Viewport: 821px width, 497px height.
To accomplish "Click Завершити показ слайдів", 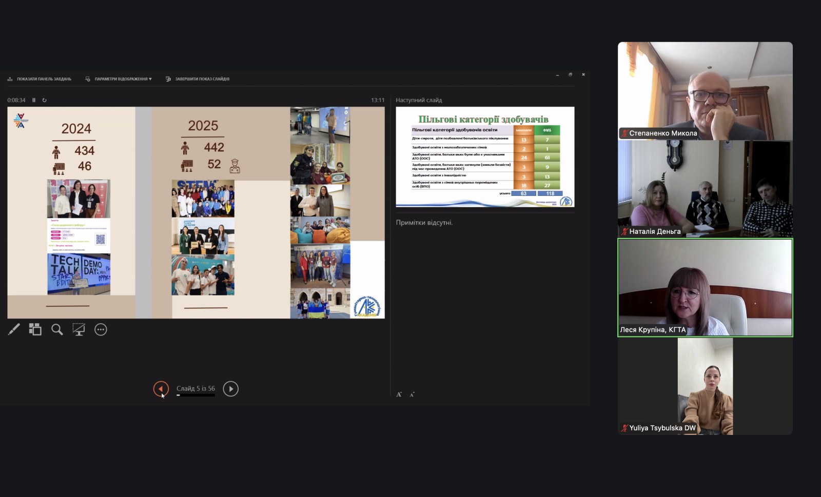I will click(x=198, y=79).
